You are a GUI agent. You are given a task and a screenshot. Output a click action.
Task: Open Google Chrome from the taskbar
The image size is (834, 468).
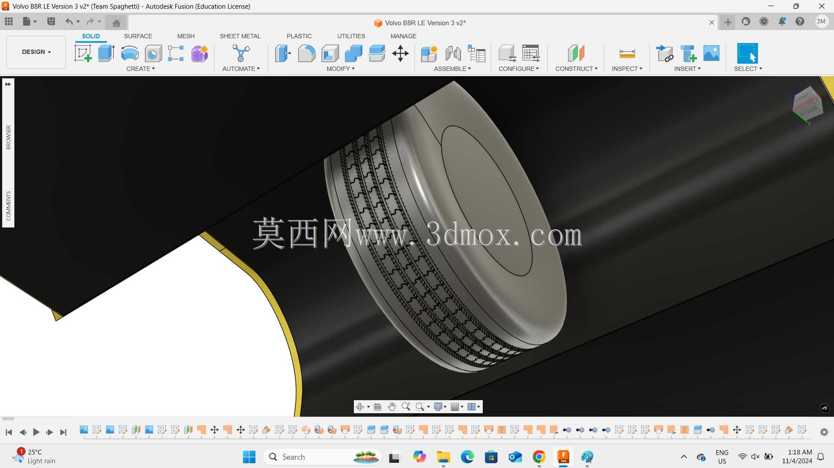click(x=539, y=457)
